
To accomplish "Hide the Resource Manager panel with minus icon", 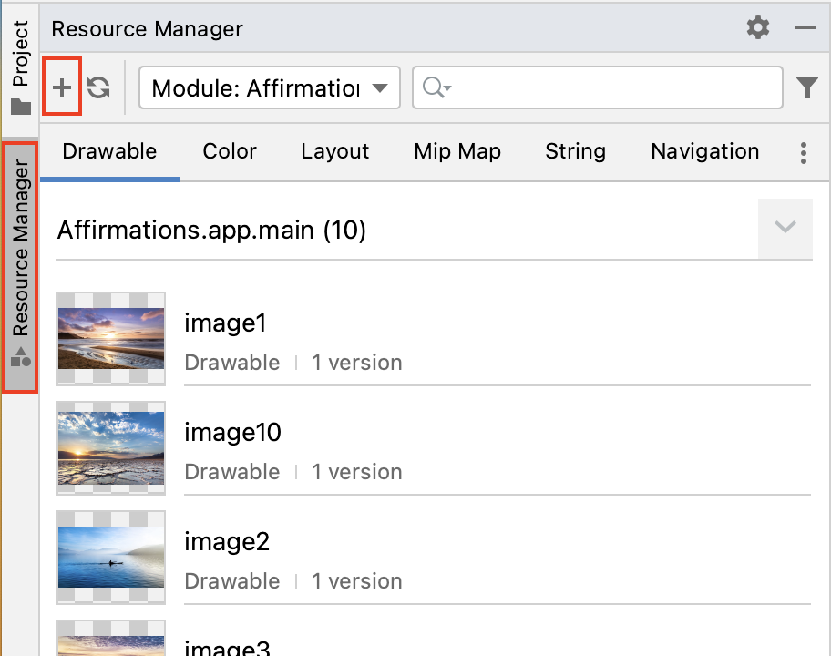I will click(x=805, y=28).
